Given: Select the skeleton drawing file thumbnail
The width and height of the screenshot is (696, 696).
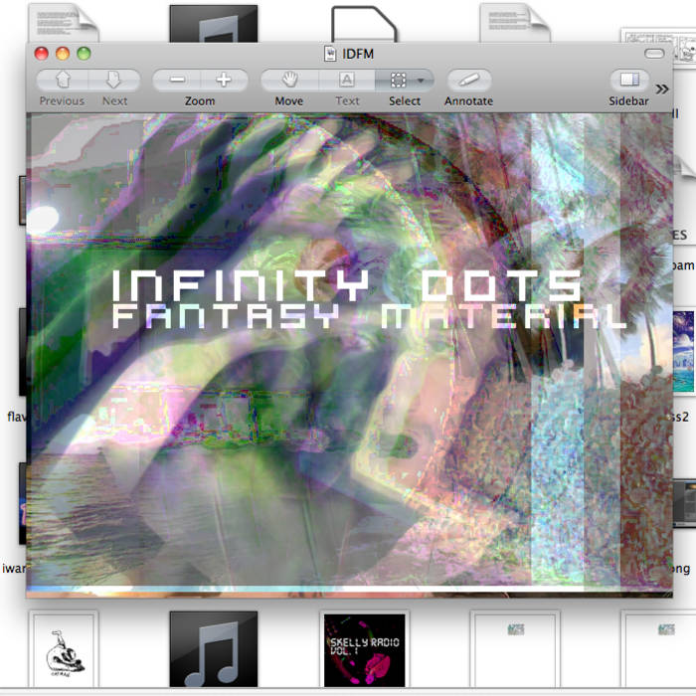Looking at the screenshot, I should click(65, 651).
